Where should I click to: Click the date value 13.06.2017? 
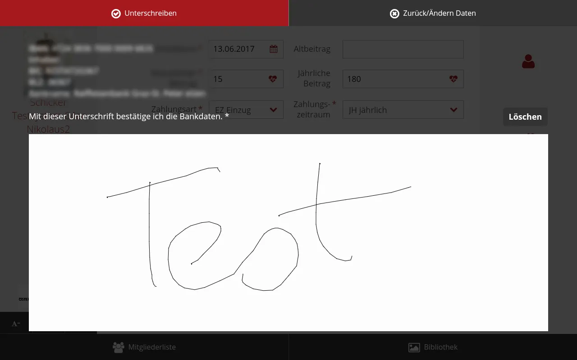pyautogui.click(x=234, y=49)
